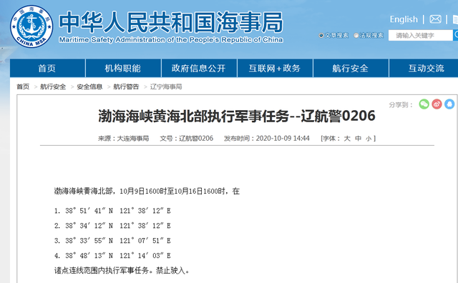Open the 首页 navigation menu item
458x283 pixels.
47,69
